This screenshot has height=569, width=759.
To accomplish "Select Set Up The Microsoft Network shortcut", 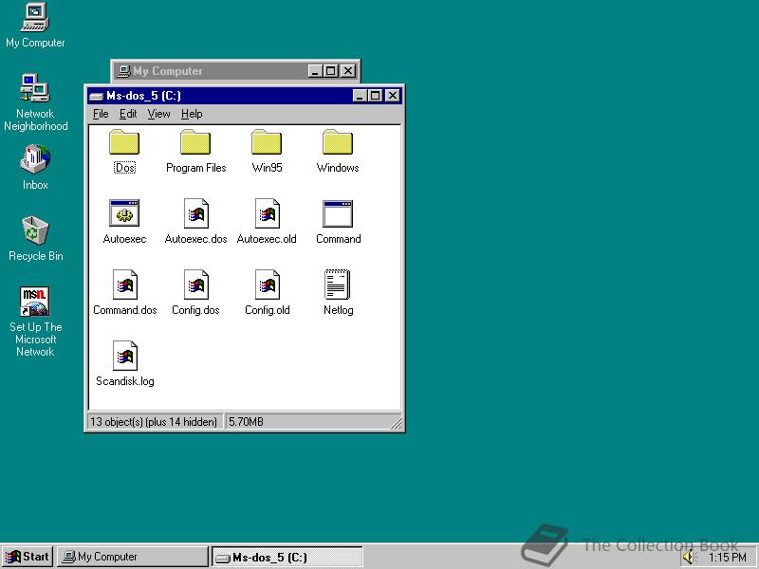I will pos(35,302).
